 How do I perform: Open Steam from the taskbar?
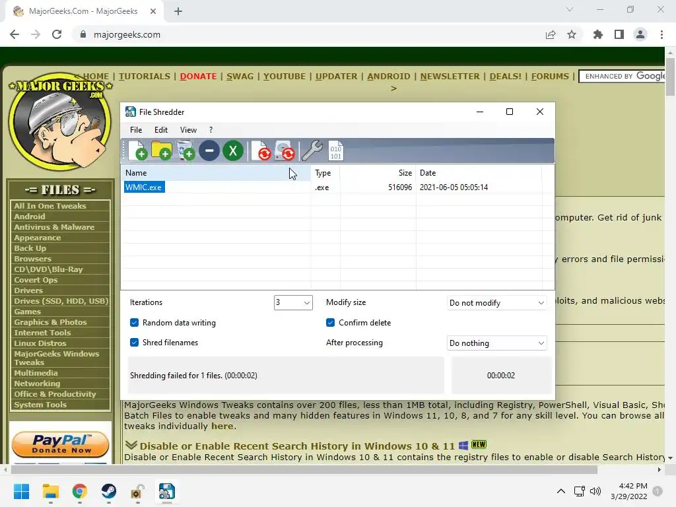coord(109,491)
